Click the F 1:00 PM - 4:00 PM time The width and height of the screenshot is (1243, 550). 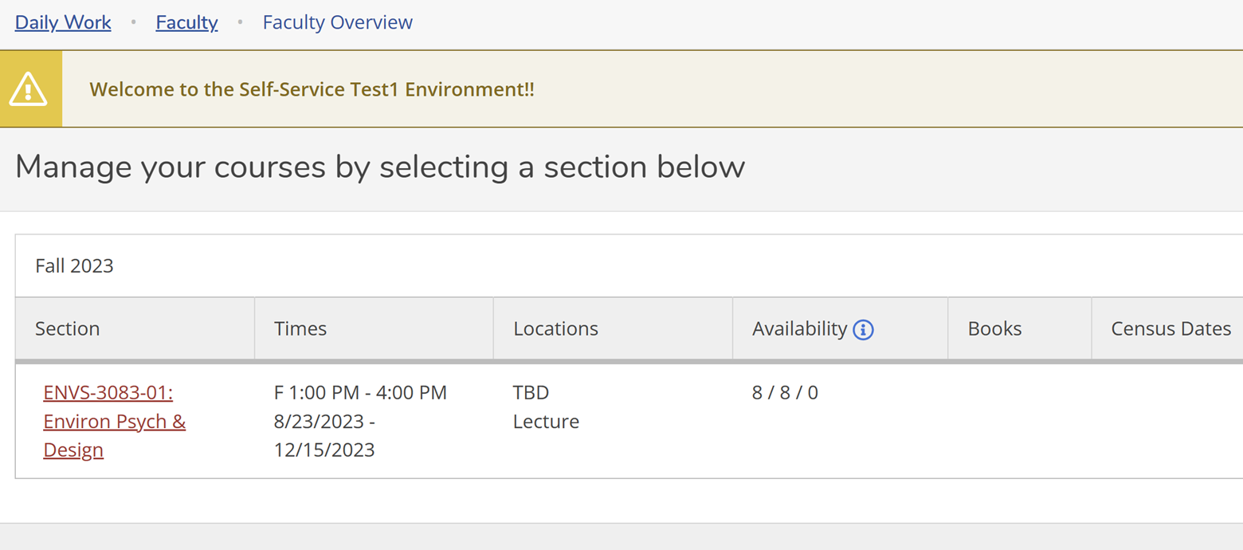tap(360, 392)
